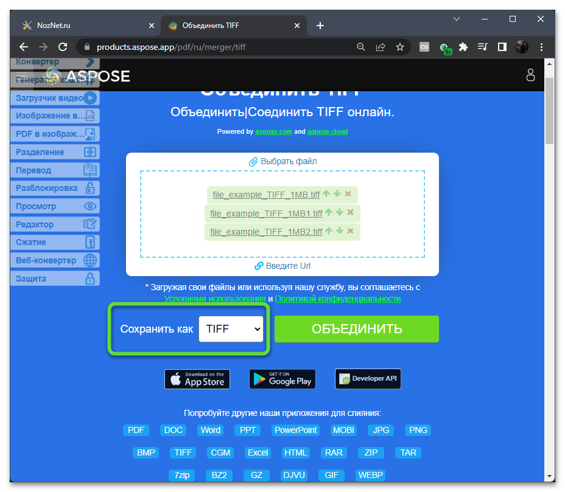The image size is (565, 492).
Task: Open the Защита sidebar item
Action: point(55,279)
